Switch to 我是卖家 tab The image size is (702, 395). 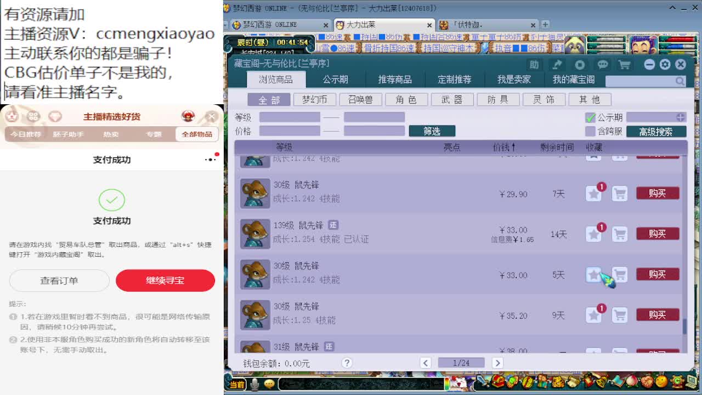point(514,80)
